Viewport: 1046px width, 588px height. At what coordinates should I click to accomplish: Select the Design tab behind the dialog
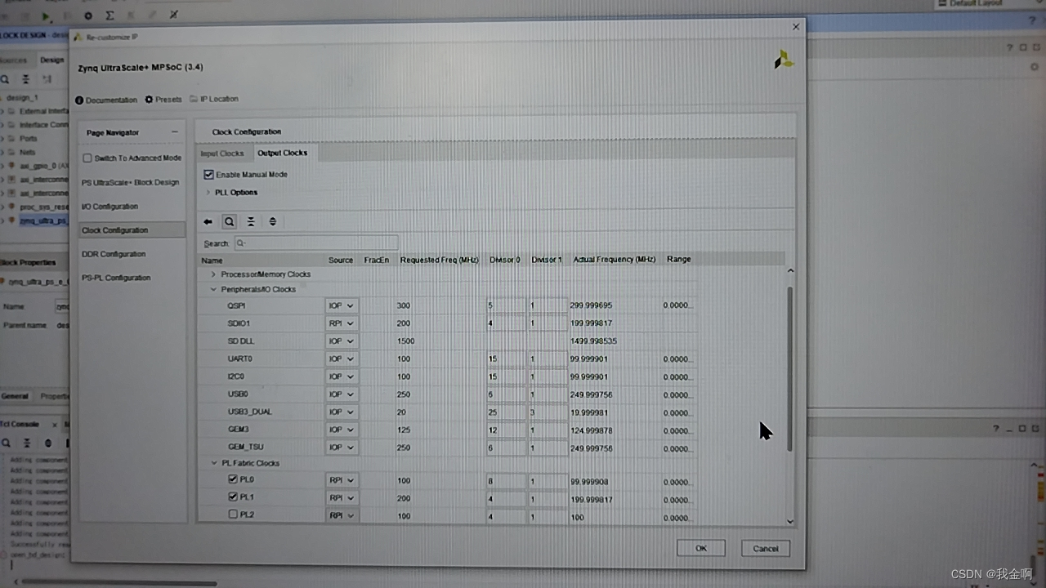[51, 60]
